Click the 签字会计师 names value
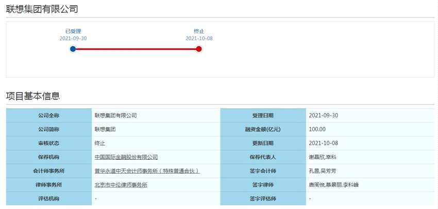This screenshot has height=209, width=438. pos(323,171)
